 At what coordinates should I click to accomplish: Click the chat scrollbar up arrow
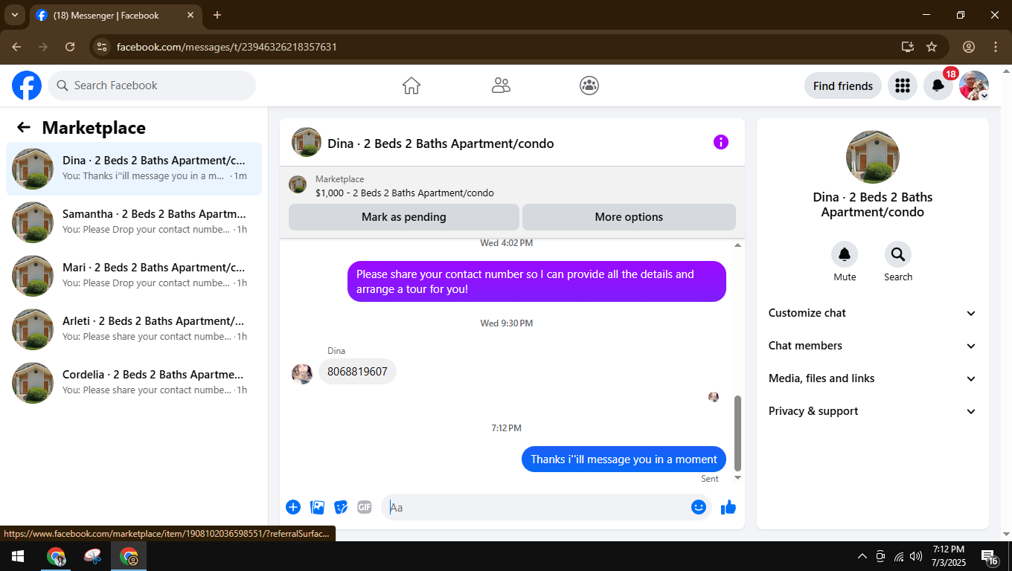tap(737, 245)
